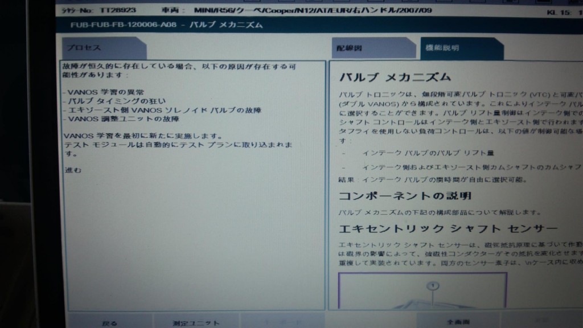Click the コンポーネントの説明 heading

[x=405, y=196]
